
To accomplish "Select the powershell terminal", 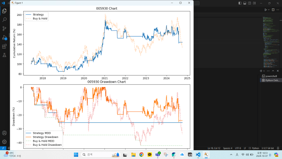I will click(x=271, y=76).
